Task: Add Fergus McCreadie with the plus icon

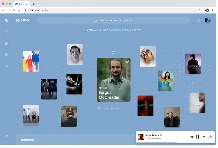Action: pos(127,61)
